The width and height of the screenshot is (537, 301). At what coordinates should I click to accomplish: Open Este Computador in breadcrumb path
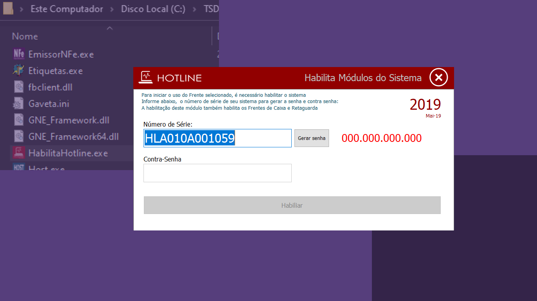click(x=67, y=9)
